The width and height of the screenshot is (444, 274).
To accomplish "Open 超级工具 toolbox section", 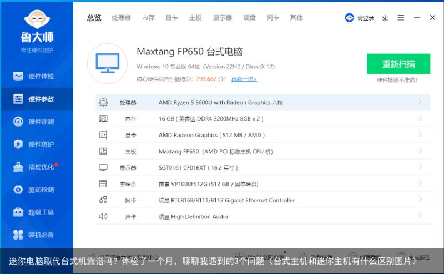I will coord(36,212).
